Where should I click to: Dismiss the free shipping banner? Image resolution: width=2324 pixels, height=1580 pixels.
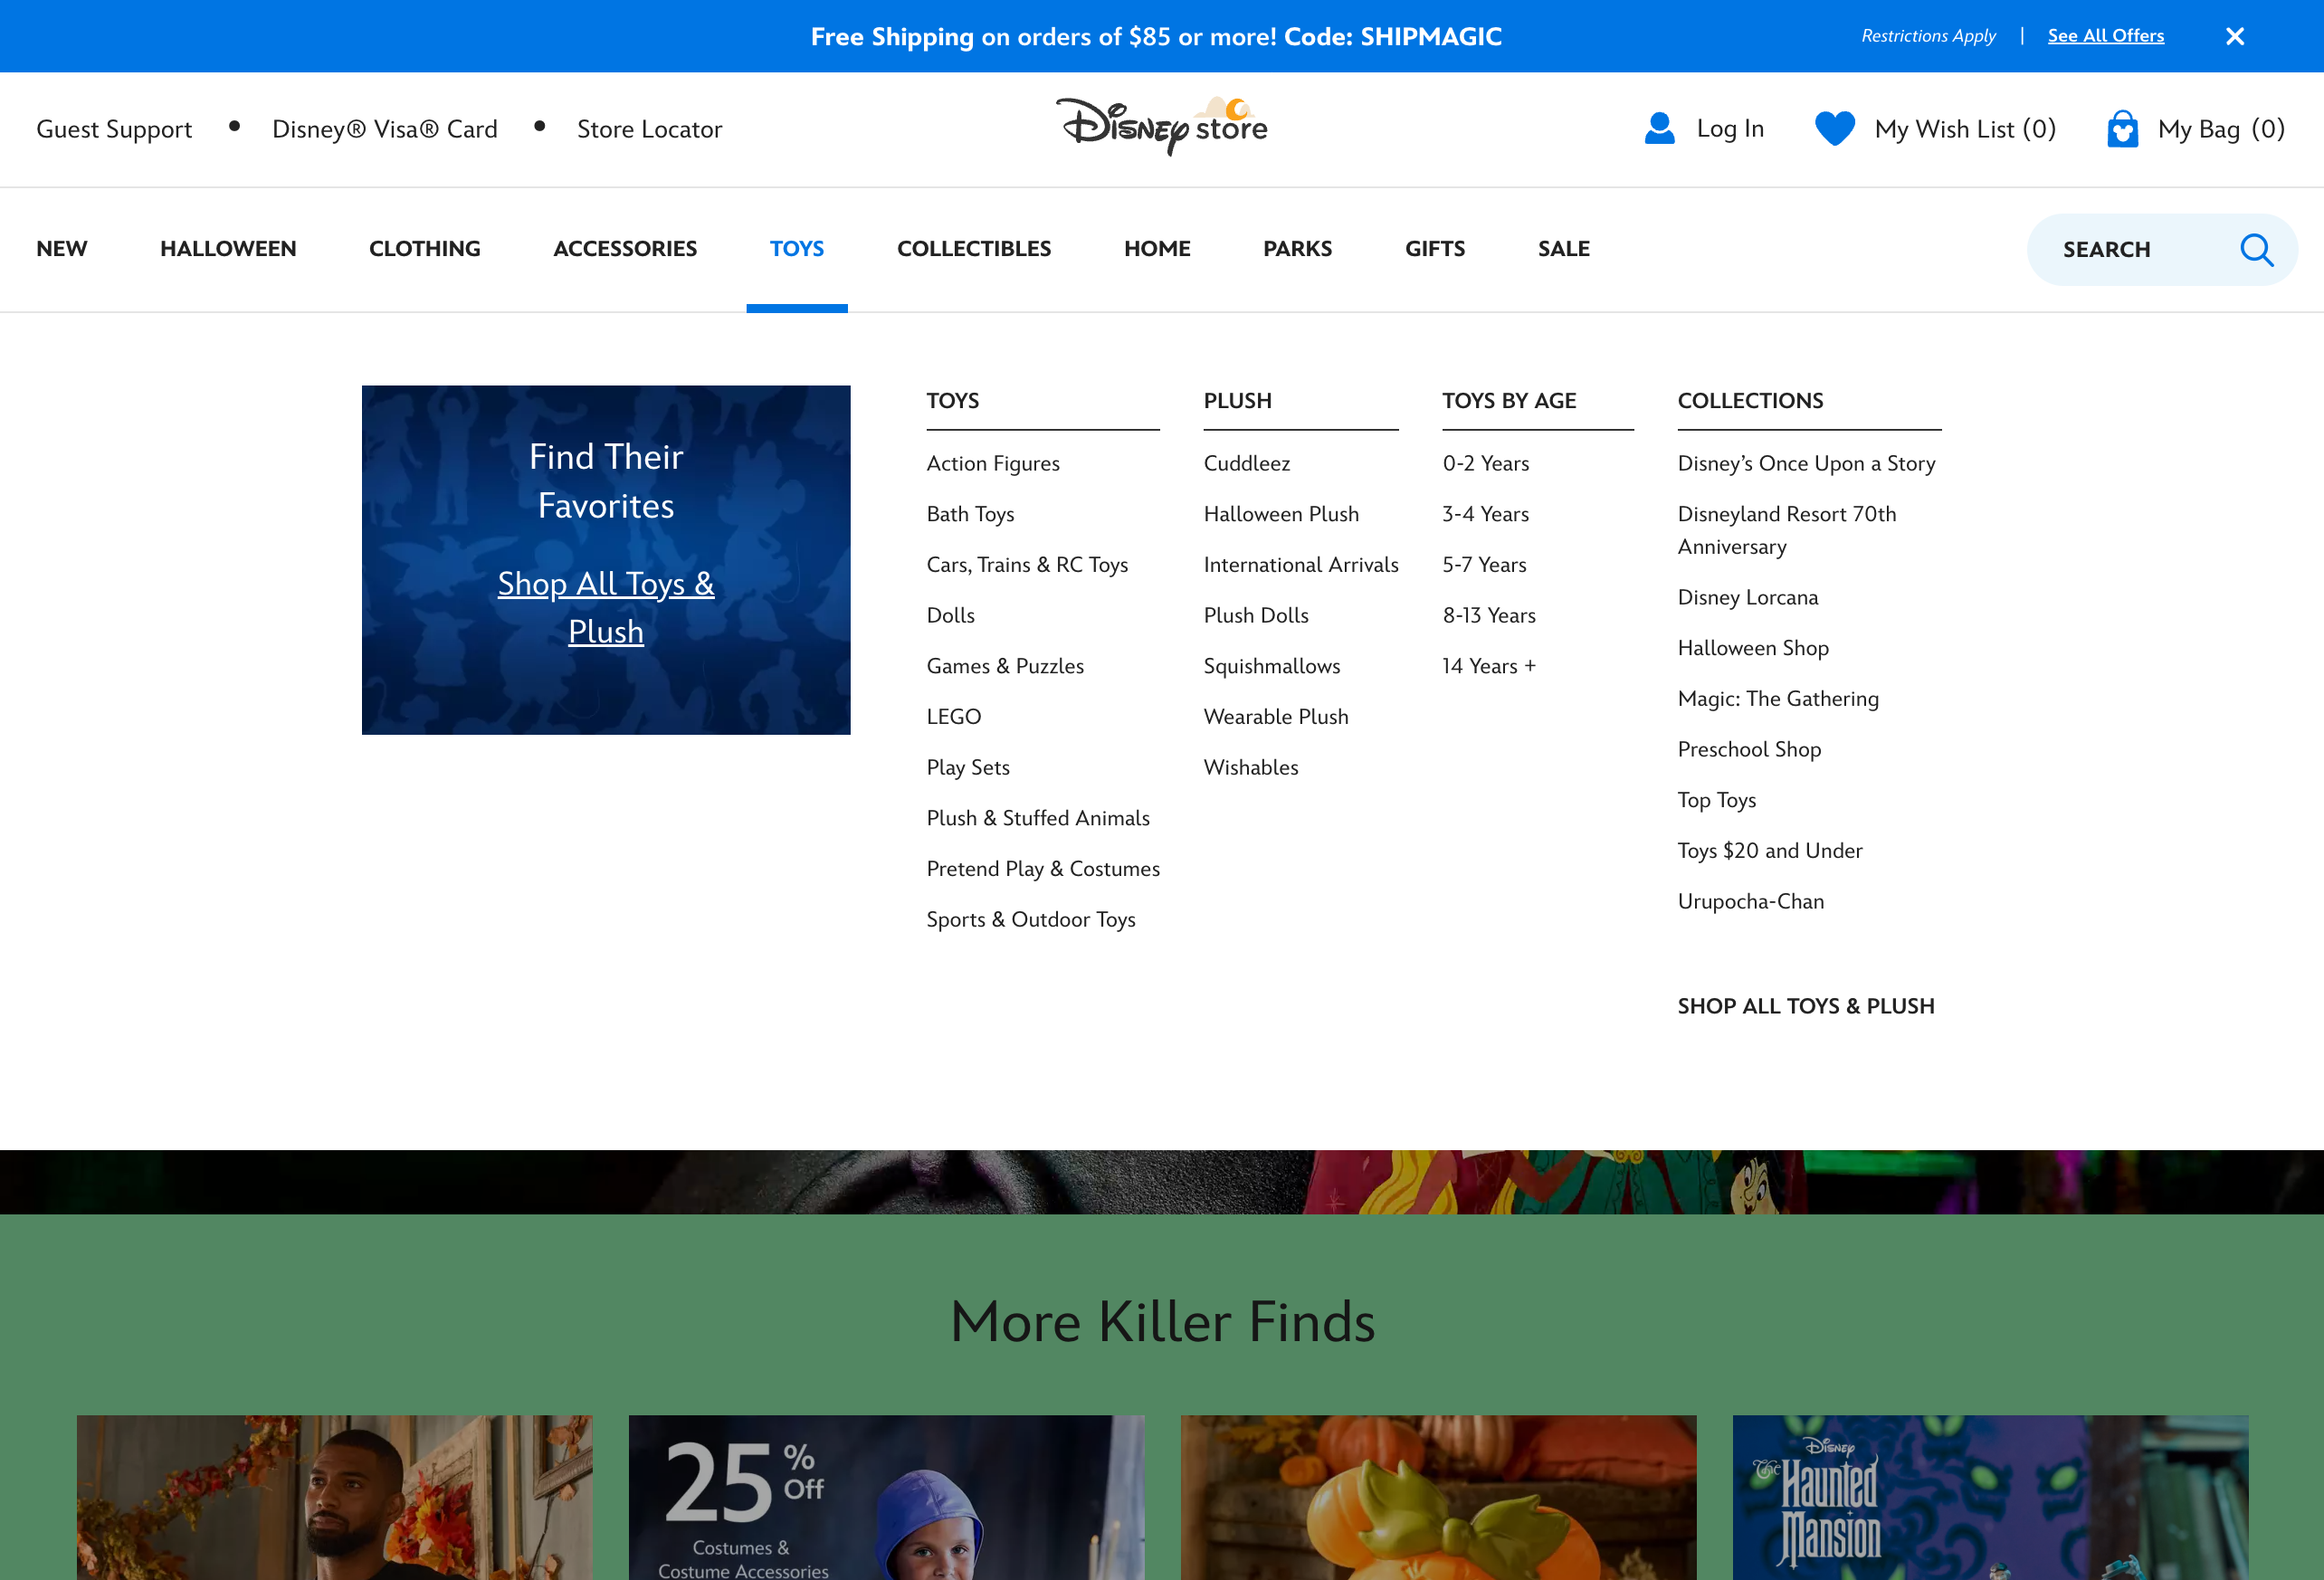click(2235, 35)
